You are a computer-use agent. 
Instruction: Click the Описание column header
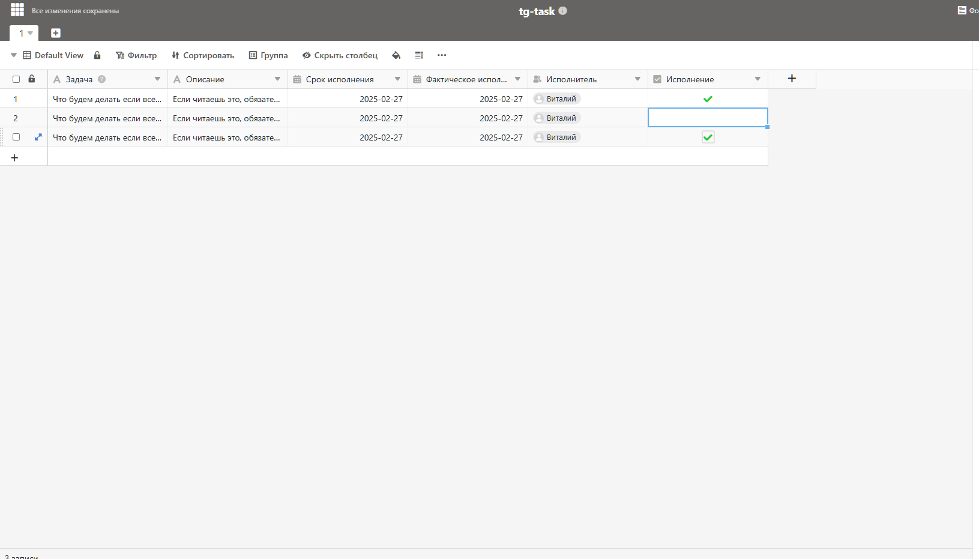(x=228, y=79)
